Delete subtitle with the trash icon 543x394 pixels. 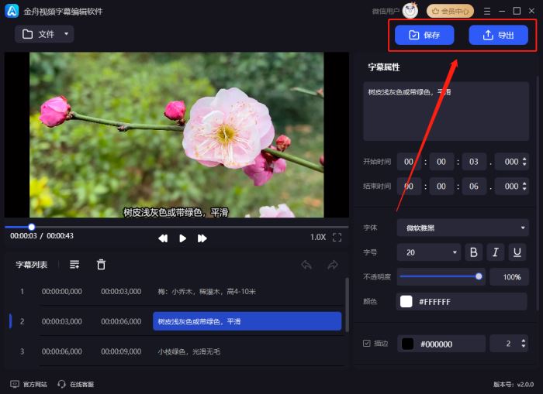coord(101,265)
